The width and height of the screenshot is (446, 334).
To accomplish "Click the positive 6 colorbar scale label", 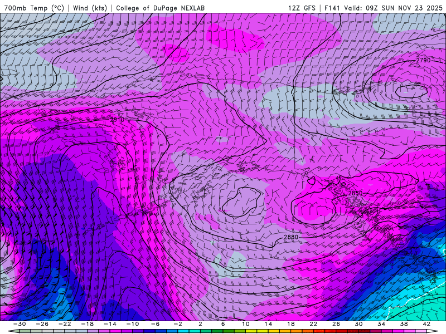I will pyautogui.click(x=223, y=324).
